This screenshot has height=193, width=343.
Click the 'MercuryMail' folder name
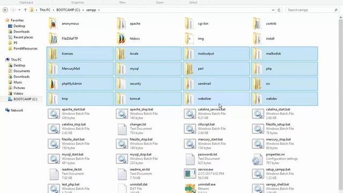coord(71,69)
